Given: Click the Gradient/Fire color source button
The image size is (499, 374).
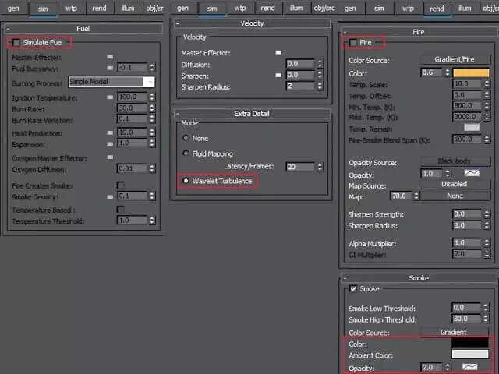Looking at the screenshot, I should click(454, 60).
